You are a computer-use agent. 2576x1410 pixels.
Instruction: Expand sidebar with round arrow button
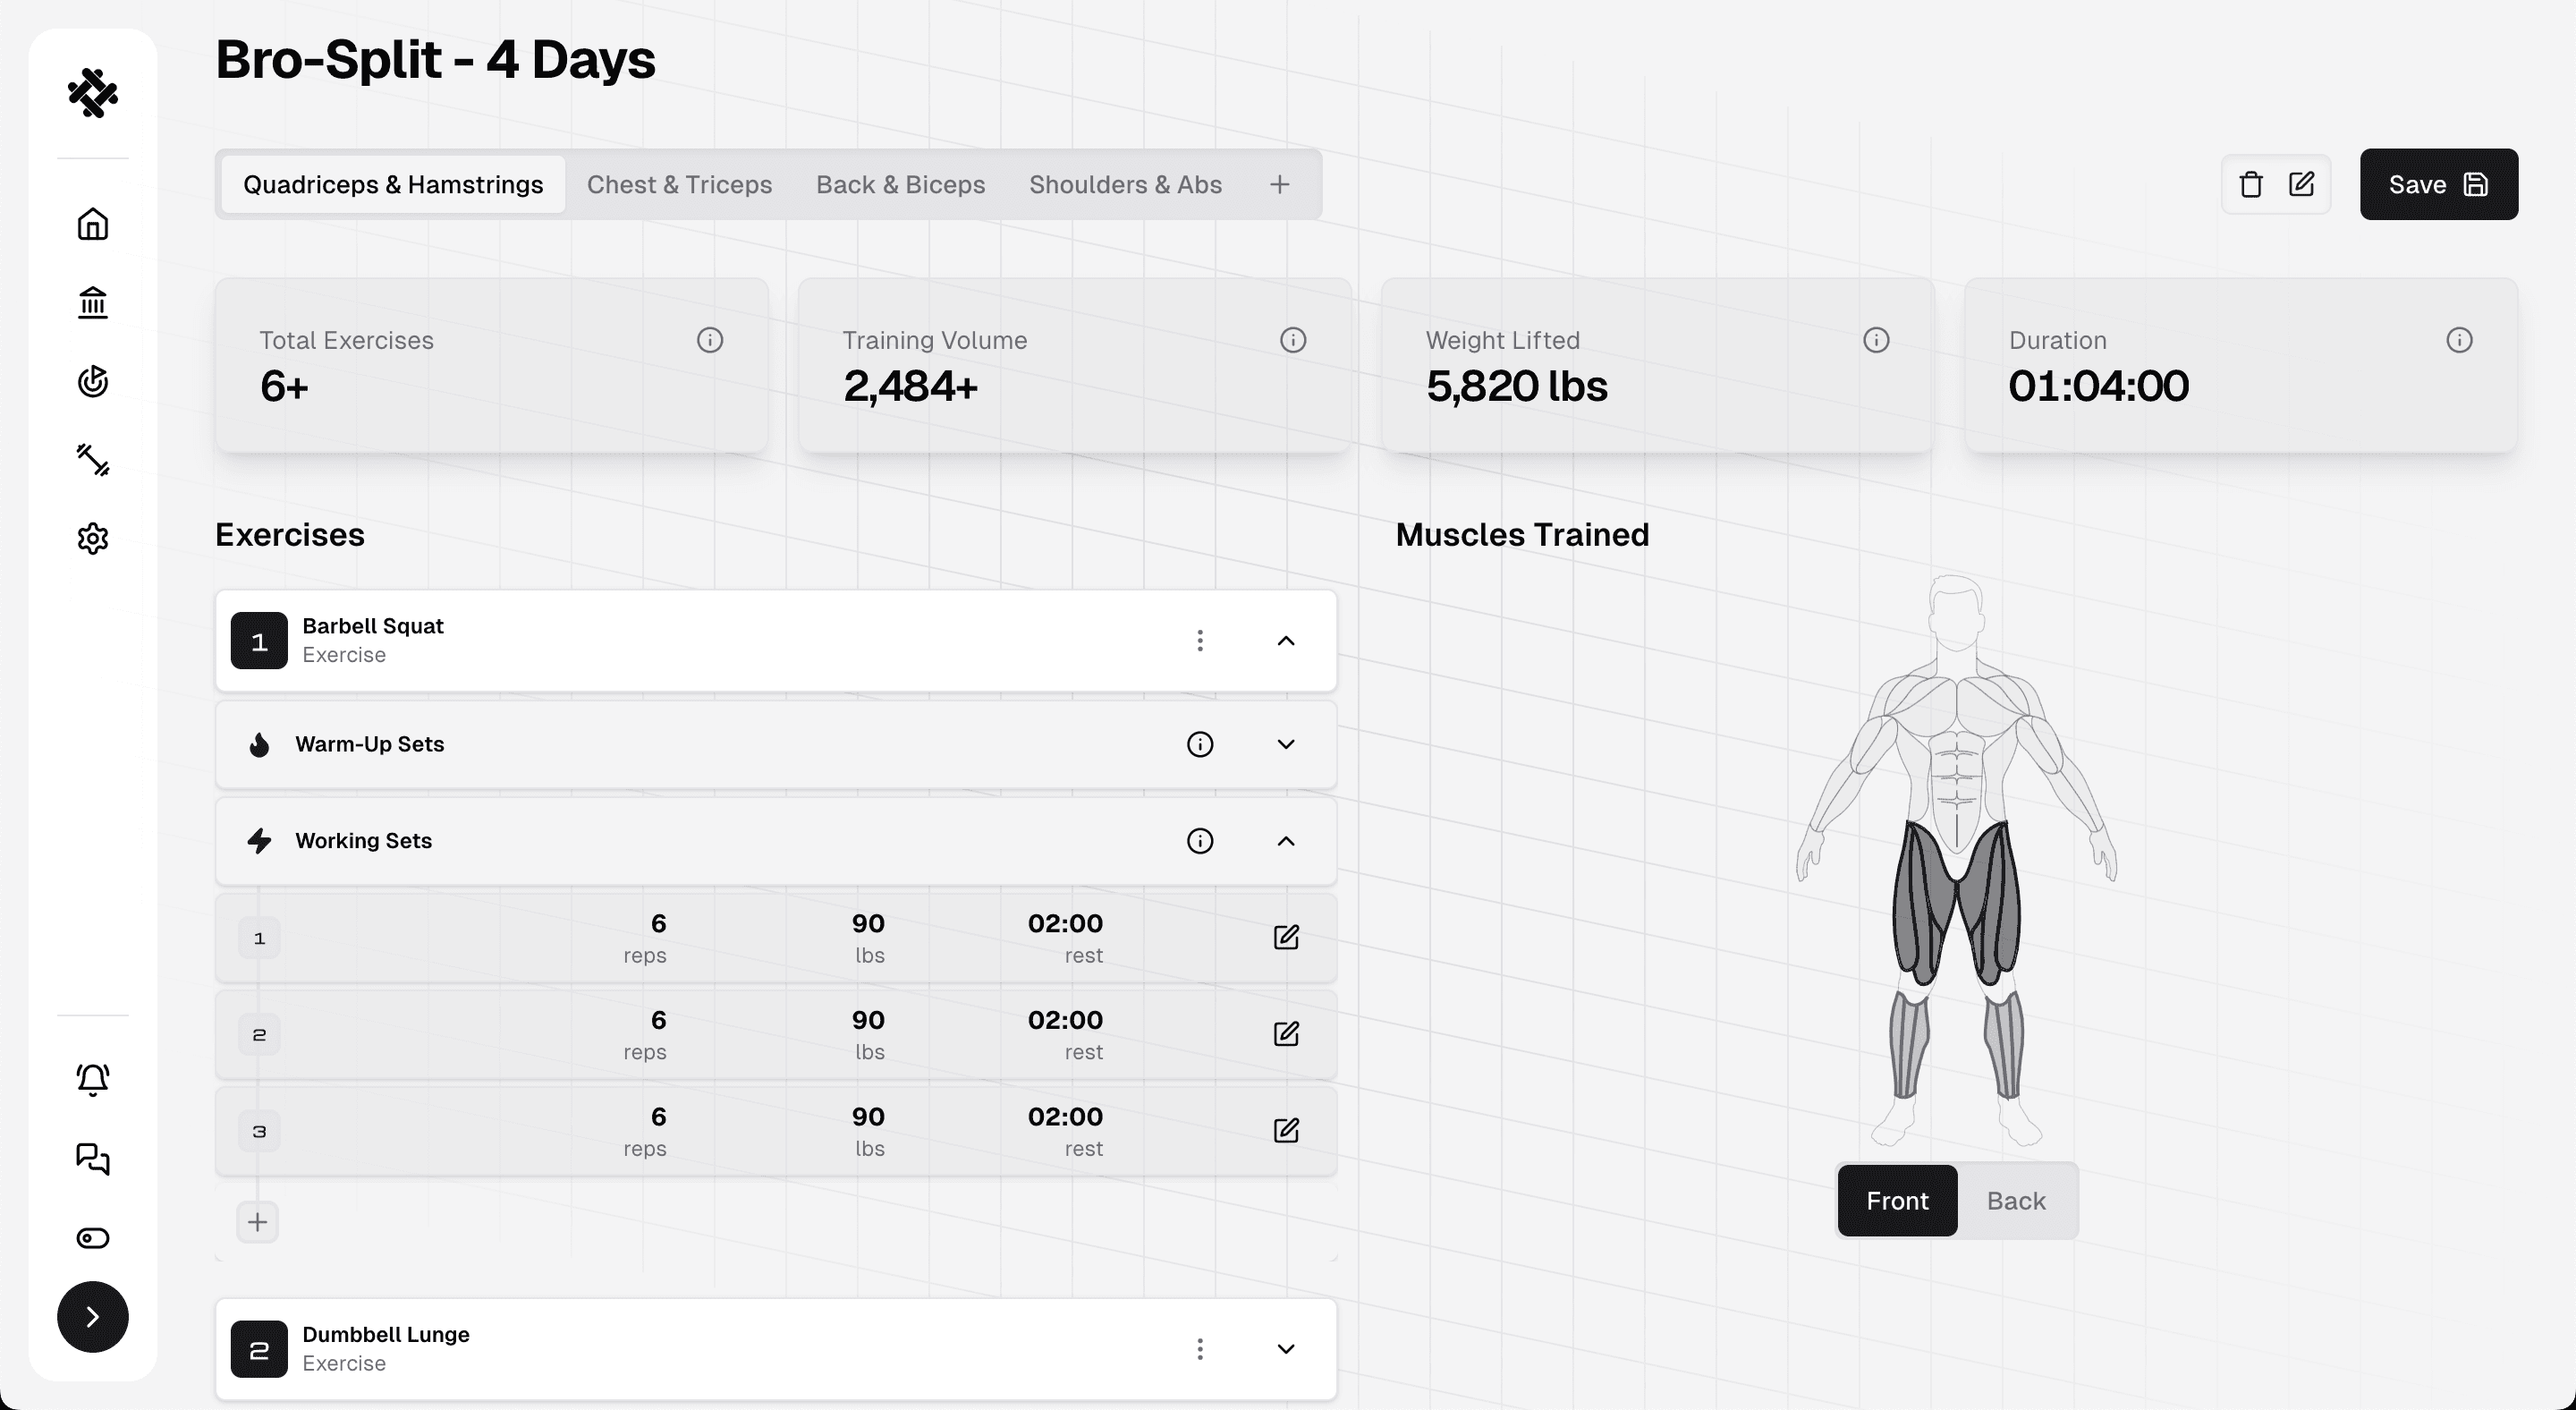(92, 1317)
